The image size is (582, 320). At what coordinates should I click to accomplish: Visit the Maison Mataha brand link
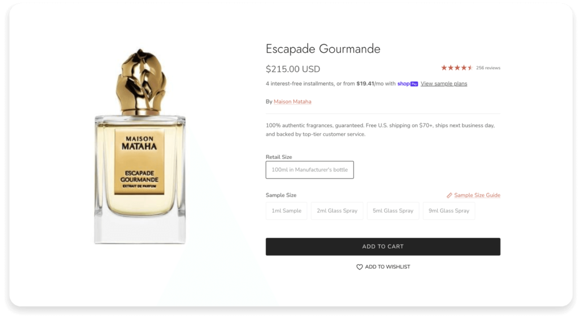[292, 102]
